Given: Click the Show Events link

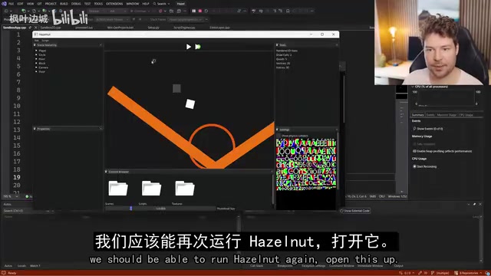Looking at the screenshot, I should (x=428, y=129).
